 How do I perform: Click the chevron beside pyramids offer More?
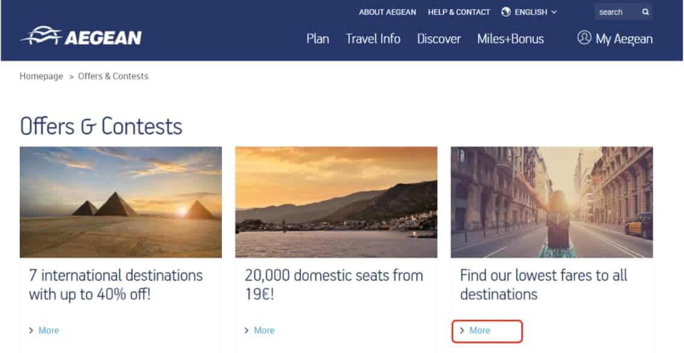tap(31, 331)
